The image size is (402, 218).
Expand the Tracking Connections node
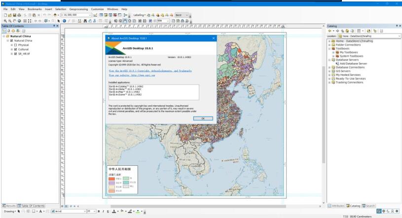329,82
